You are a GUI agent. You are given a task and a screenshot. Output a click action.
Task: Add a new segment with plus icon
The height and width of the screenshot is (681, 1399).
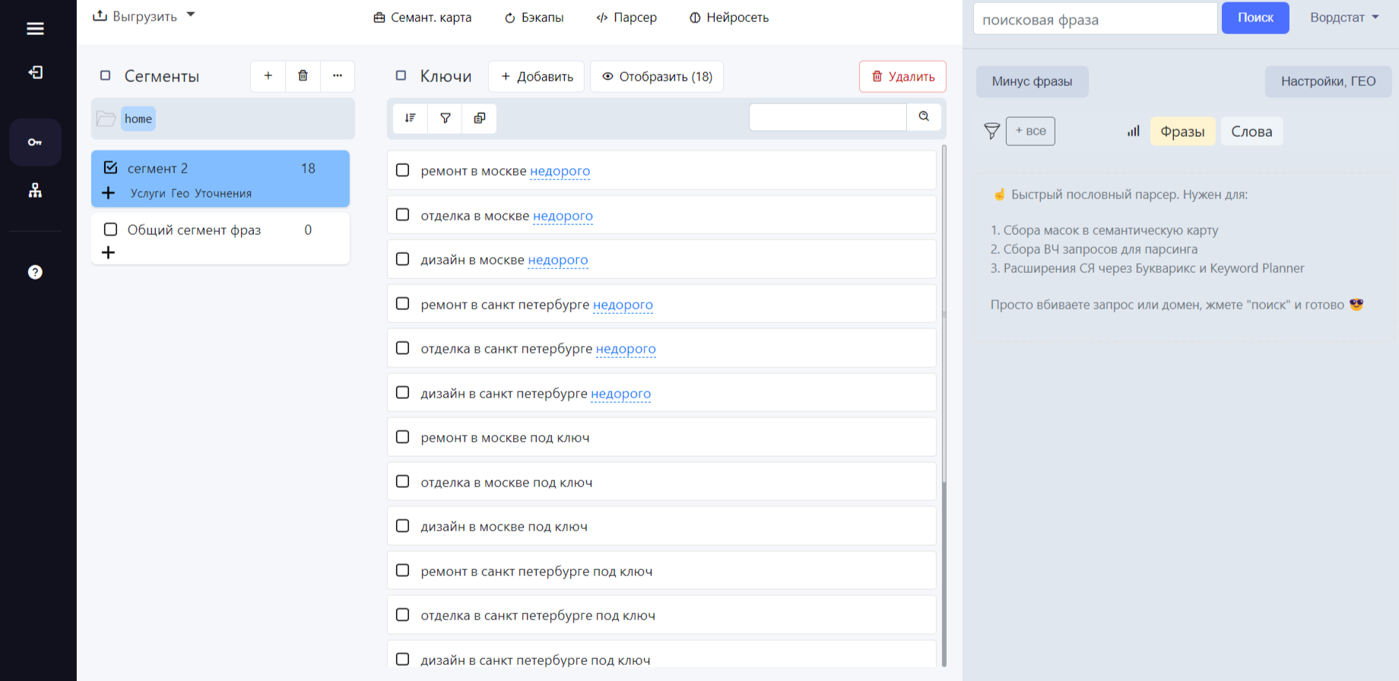(x=268, y=76)
